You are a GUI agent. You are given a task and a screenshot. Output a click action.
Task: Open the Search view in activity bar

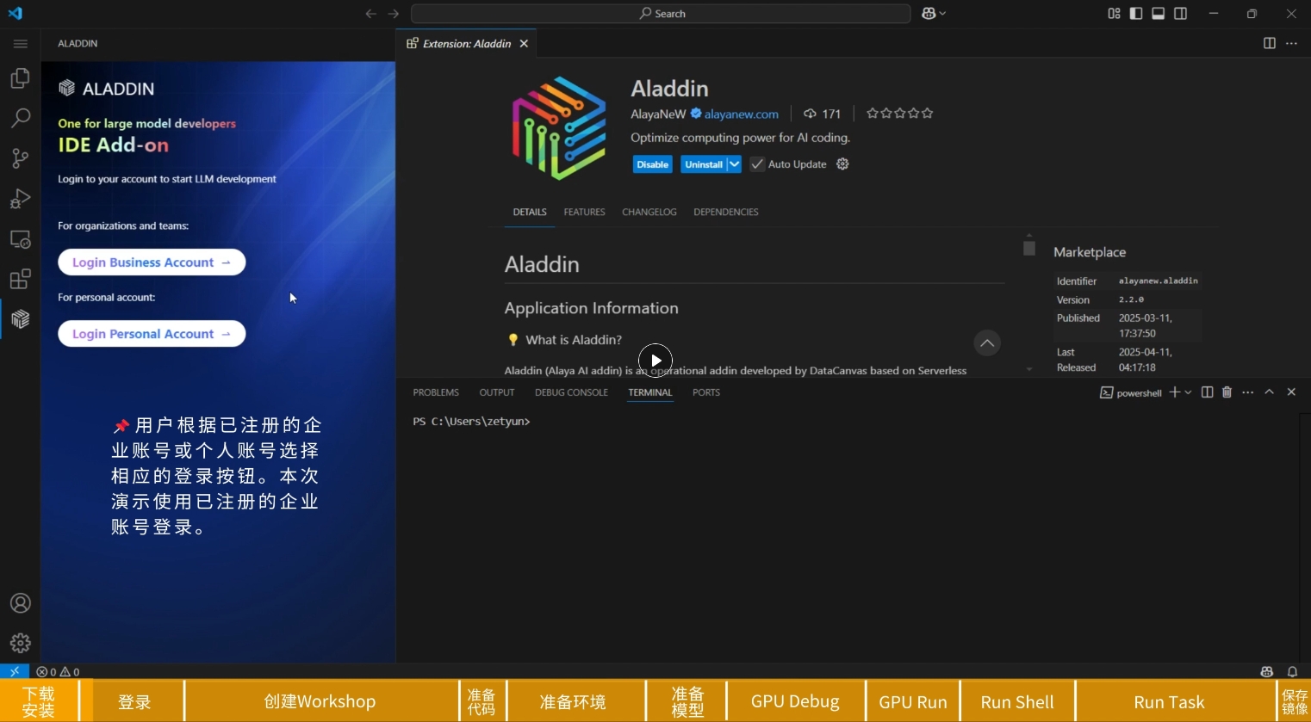[20, 118]
